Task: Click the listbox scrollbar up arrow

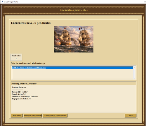Action: 134,67
